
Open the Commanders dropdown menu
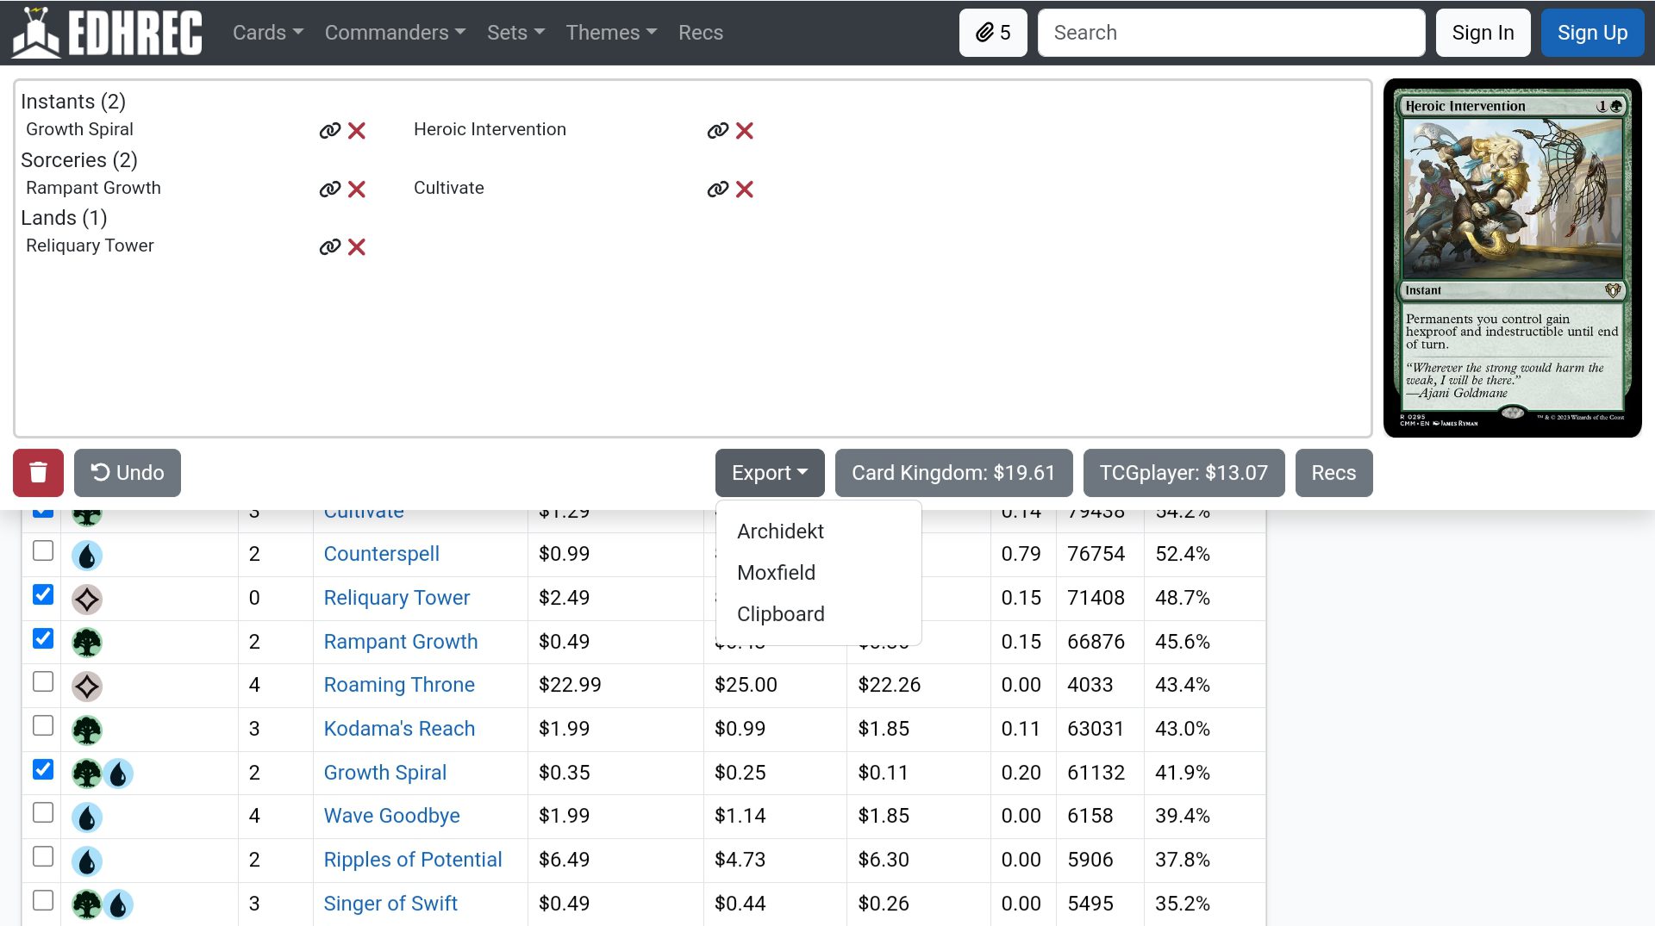(395, 33)
